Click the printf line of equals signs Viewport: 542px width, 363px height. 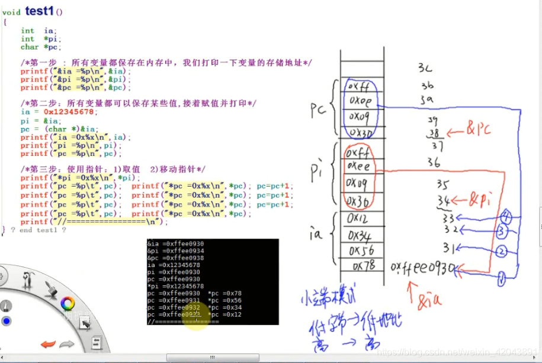pyautogui.click(x=94, y=222)
